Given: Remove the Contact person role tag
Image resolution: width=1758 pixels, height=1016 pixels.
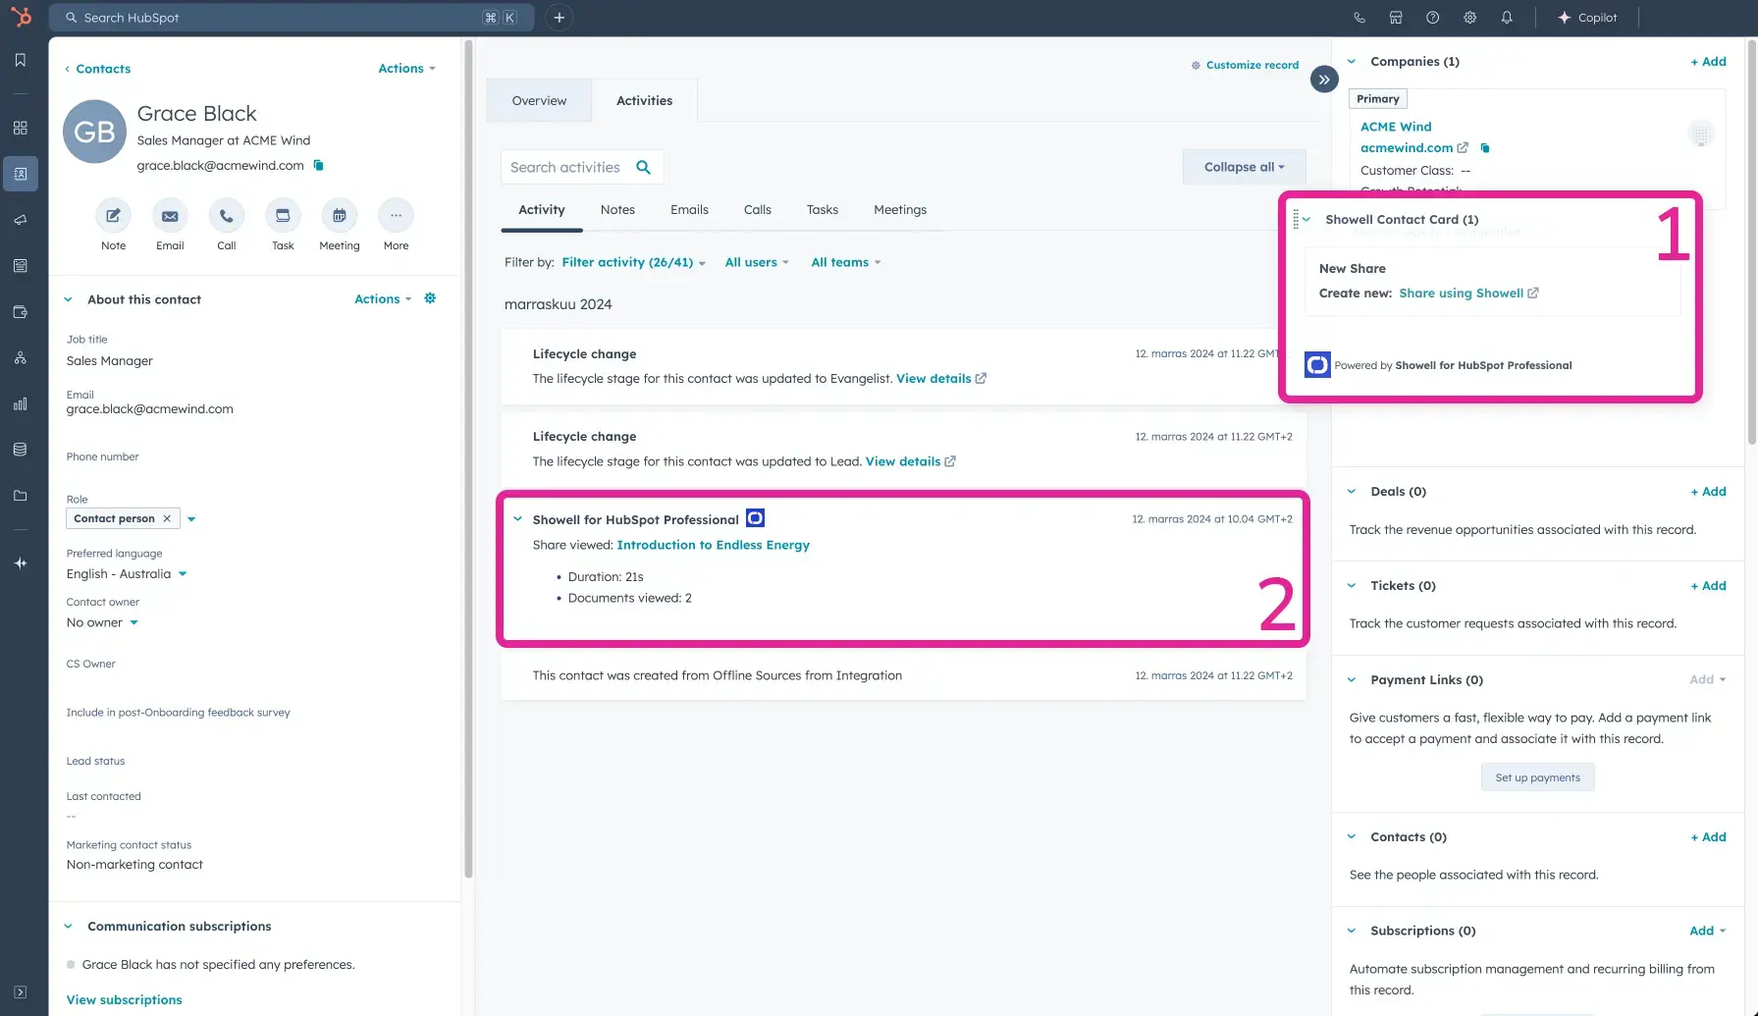Looking at the screenshot, I should tap(167, 518).
